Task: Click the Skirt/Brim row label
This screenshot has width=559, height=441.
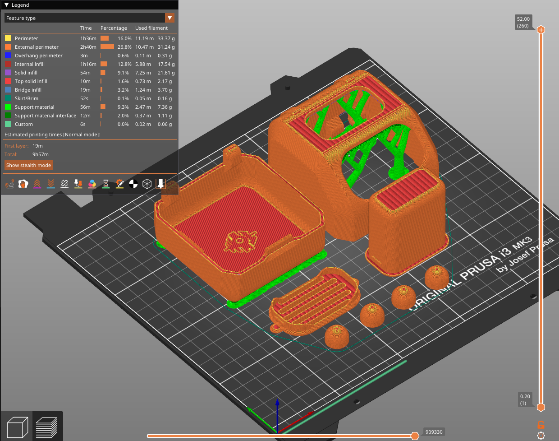Action: 26,98
